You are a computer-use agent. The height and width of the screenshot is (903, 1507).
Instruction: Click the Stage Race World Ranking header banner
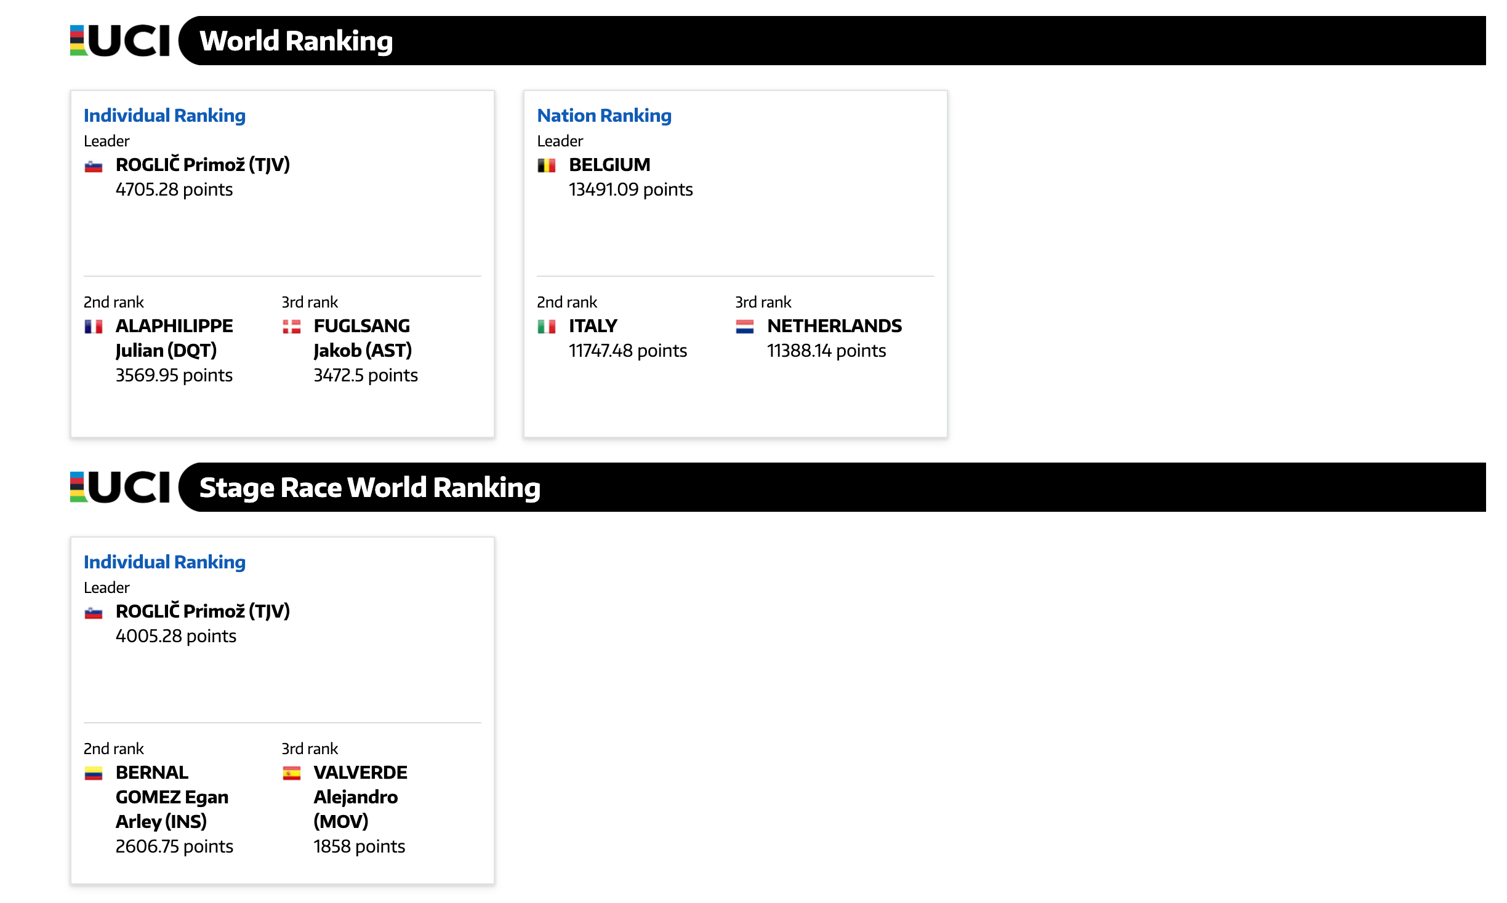[x=832, y=487]
